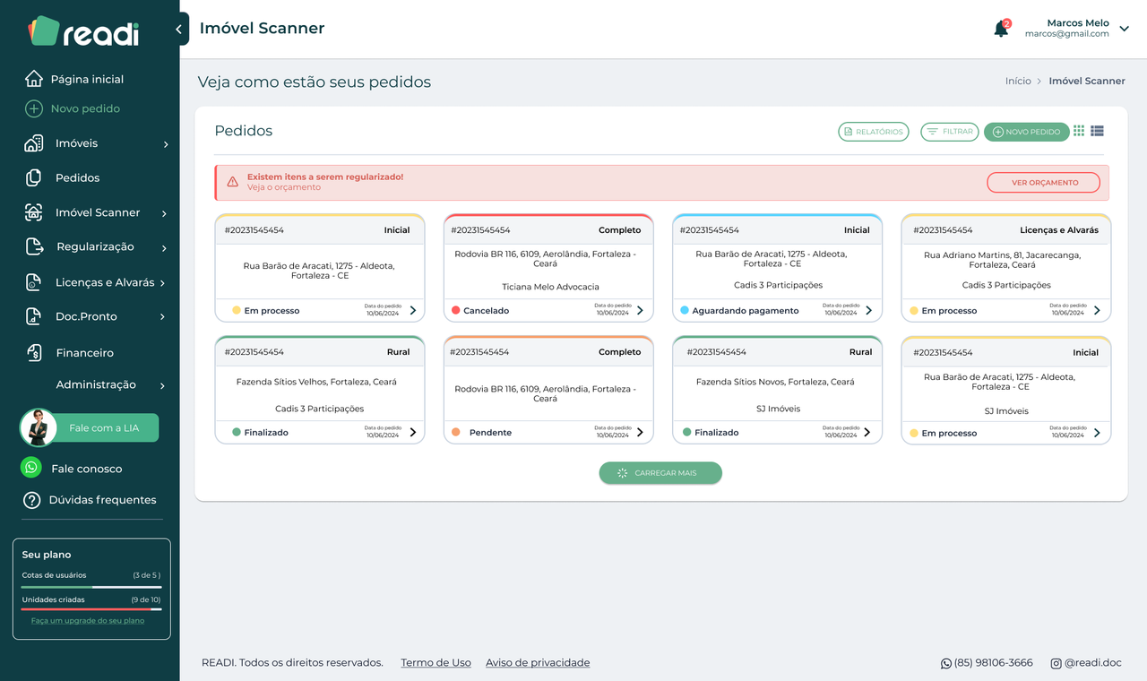Expand the Imóvel Scanner sidebar chevron
This screenshot has width=1147, height=681.
(x=164, y=213)
